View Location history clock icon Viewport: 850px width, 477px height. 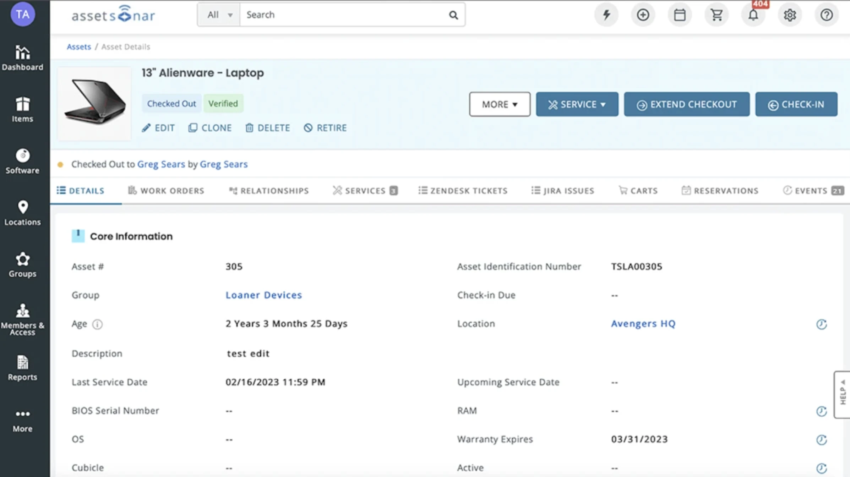(822, 324)
